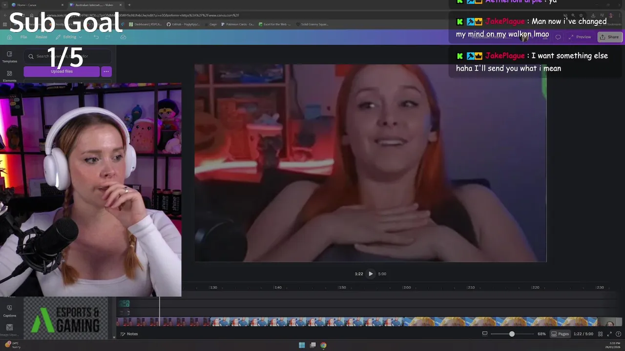Open the taskbar clock showing 5:33 PM
Viewport: 625px width, 351px height.
(x=613, y=345)
